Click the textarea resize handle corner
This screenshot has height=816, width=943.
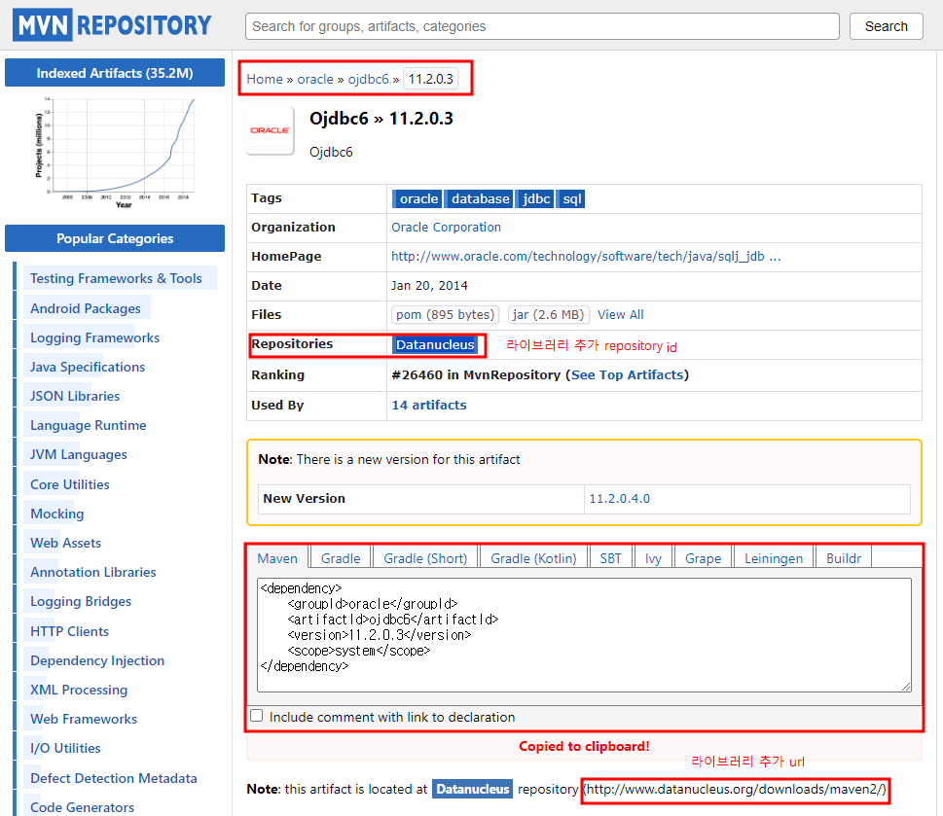[x=906, y=687]
